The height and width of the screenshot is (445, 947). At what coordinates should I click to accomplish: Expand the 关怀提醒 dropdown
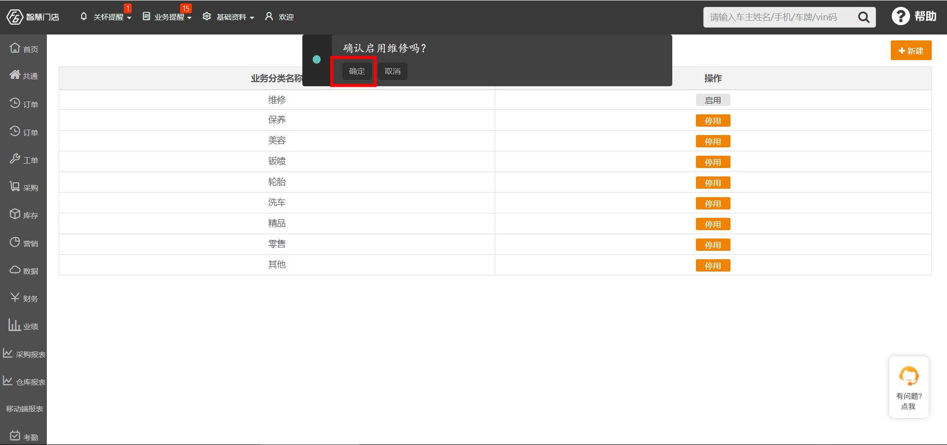click(106, 17)
